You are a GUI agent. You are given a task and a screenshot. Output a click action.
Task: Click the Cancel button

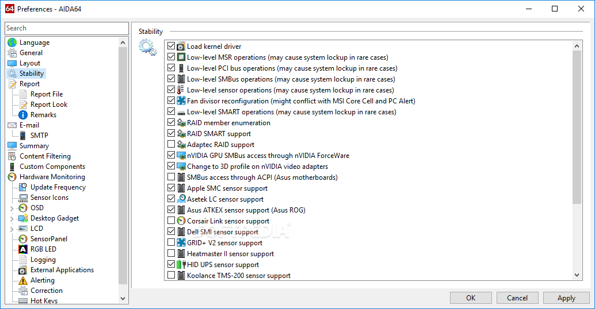517,298
